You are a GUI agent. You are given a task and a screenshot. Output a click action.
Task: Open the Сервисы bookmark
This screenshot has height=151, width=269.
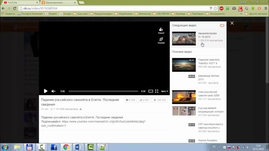tap(8, 13)
